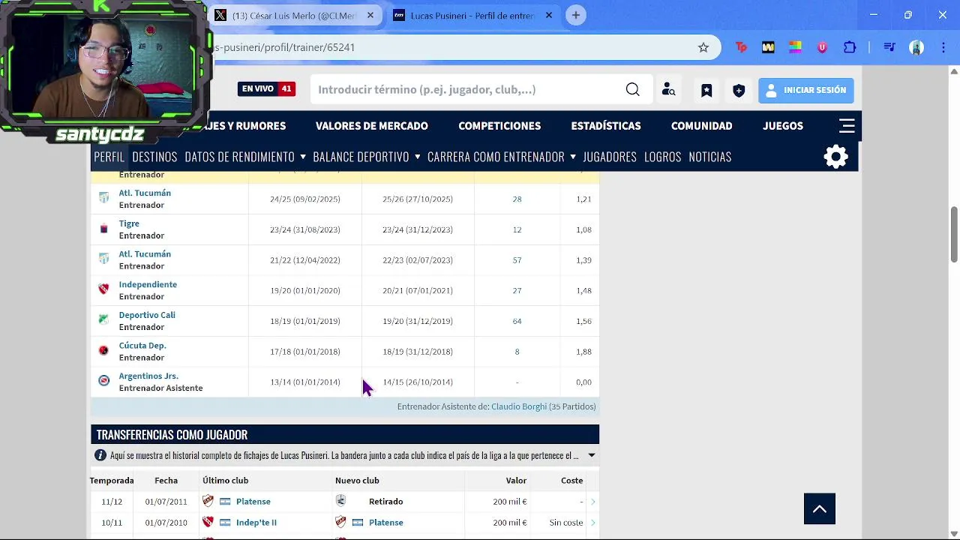Open Juegos menu
This screenshot has width=960, height=540.
(x=783, y=126)
